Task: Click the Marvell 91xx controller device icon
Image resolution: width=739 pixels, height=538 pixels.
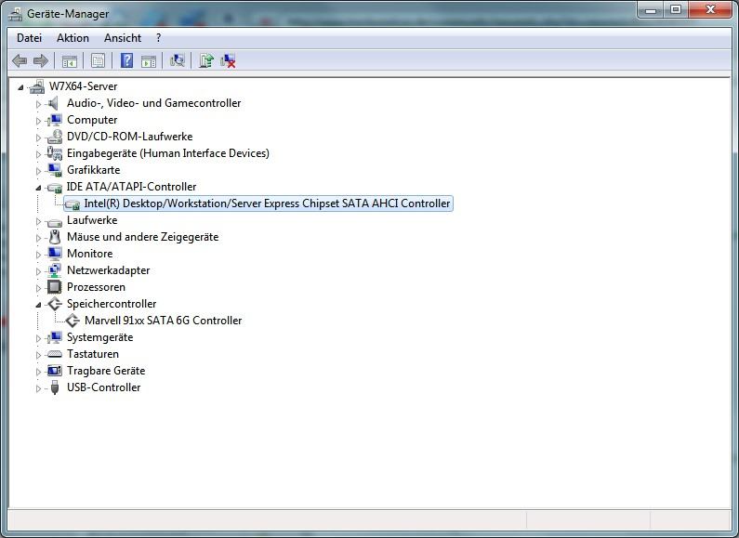Action: click(x=73, y=321)
